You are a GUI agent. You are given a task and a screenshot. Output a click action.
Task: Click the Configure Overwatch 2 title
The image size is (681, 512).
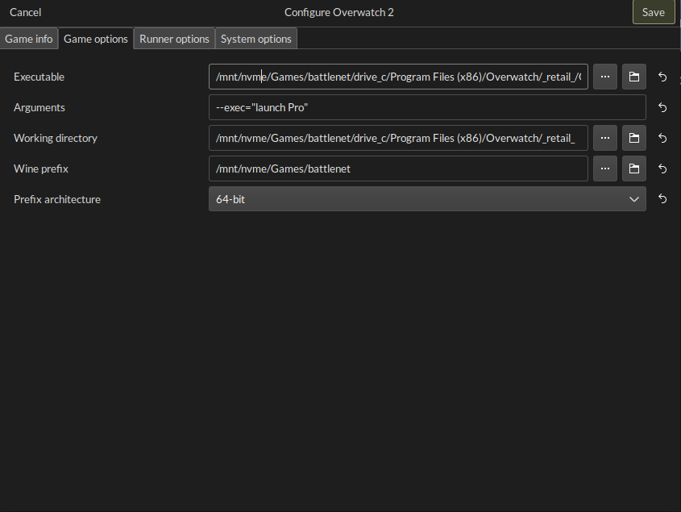(339, 12)
